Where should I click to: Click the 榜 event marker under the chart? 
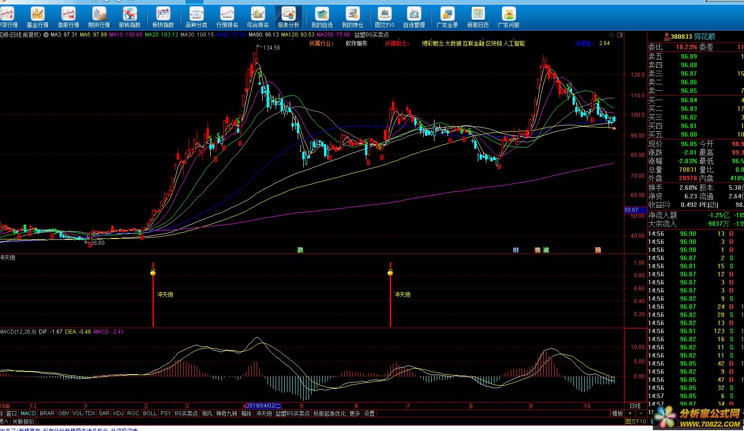tap(537, 250)
